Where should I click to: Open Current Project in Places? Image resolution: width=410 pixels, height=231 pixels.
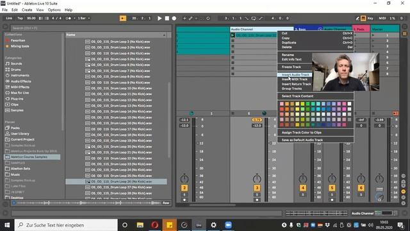tap(22, 139)
